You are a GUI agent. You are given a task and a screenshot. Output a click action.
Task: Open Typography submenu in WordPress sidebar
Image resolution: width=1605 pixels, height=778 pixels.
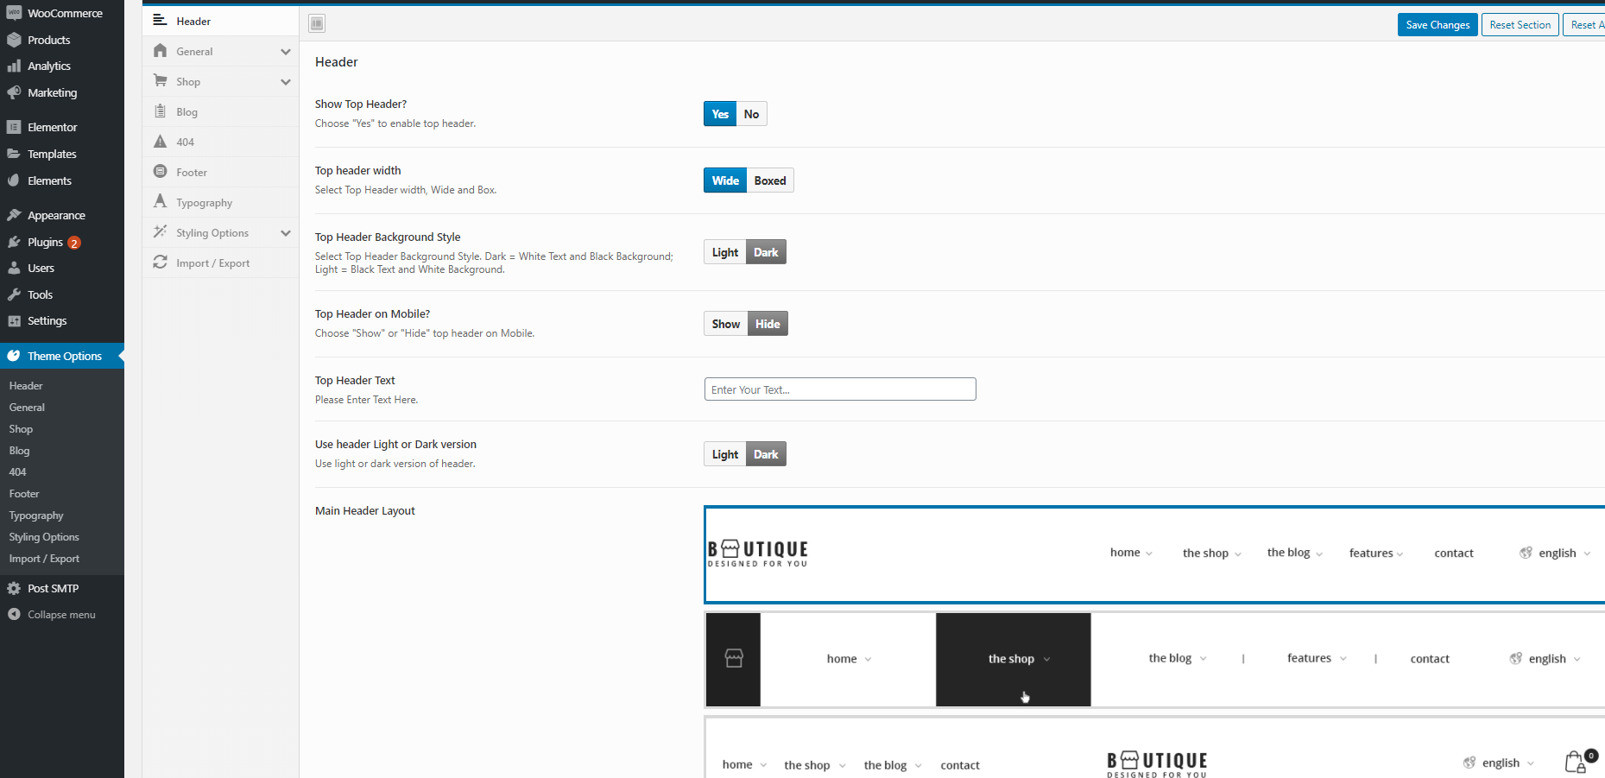36,516
